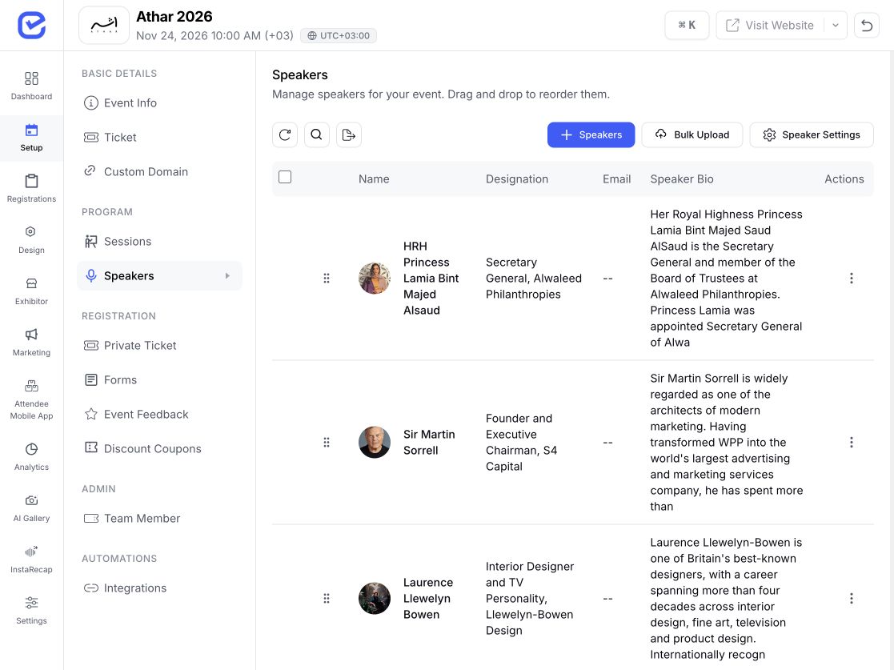
Task: Click drag handle for Laurence Llewelyn Bowen row
Action: 327,598
